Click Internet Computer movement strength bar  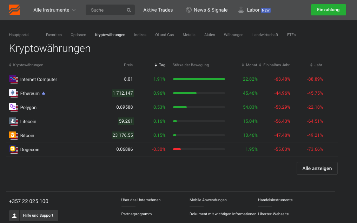(x=199, y=79)
